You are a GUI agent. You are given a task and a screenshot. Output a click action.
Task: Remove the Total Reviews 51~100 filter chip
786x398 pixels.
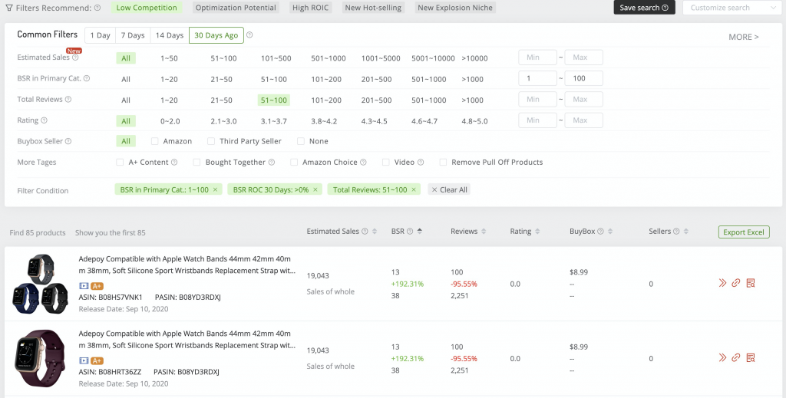coord(414,189)
